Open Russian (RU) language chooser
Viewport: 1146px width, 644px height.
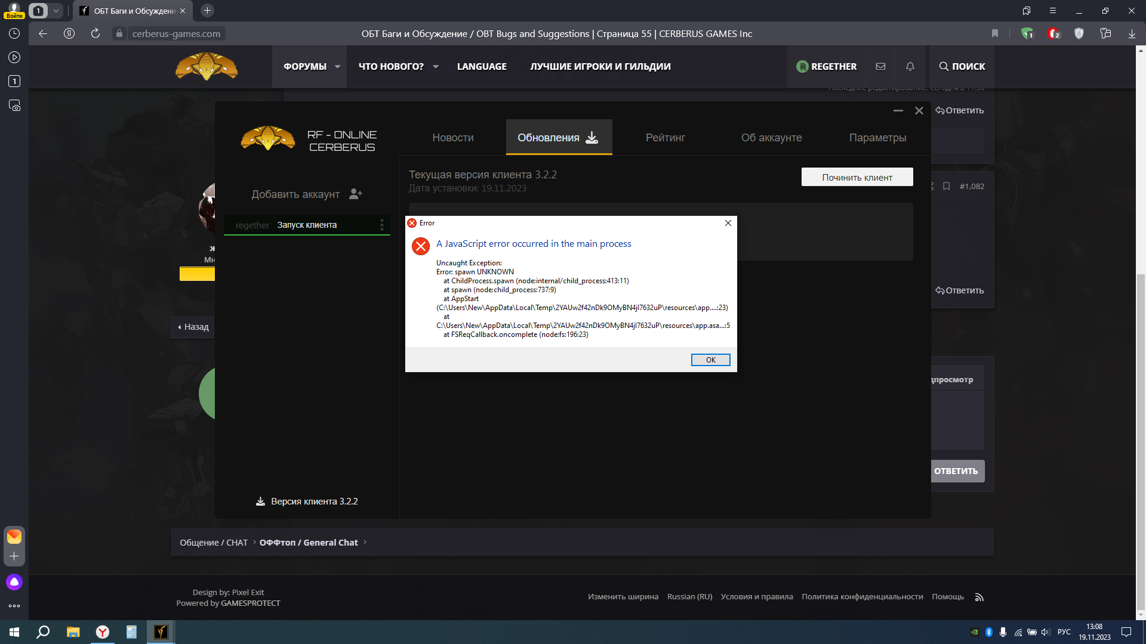[689, 597]
